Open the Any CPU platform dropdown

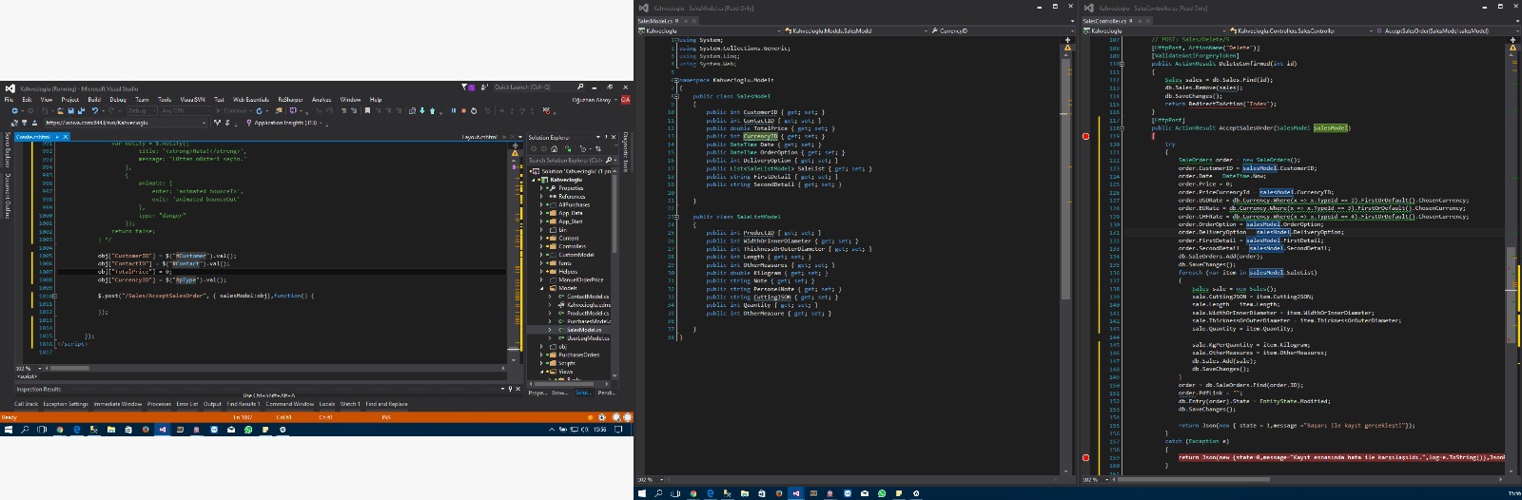click(x=185, y=110)
